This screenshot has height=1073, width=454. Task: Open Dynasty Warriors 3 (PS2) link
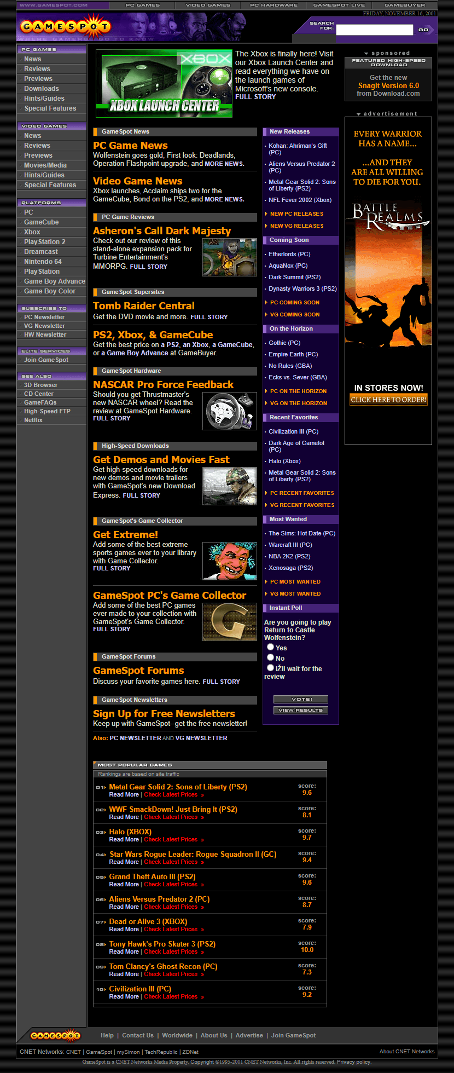pyautogui.click(x=302, y=289)
